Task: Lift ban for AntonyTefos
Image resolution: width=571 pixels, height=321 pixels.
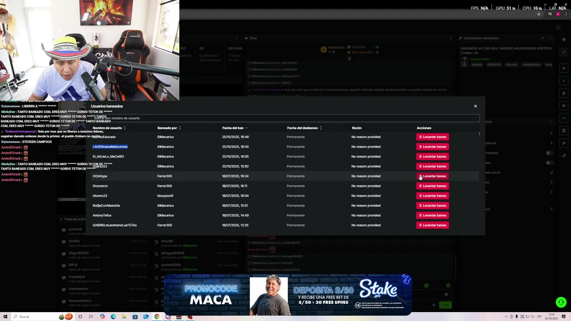Action: tap(433, 215)
